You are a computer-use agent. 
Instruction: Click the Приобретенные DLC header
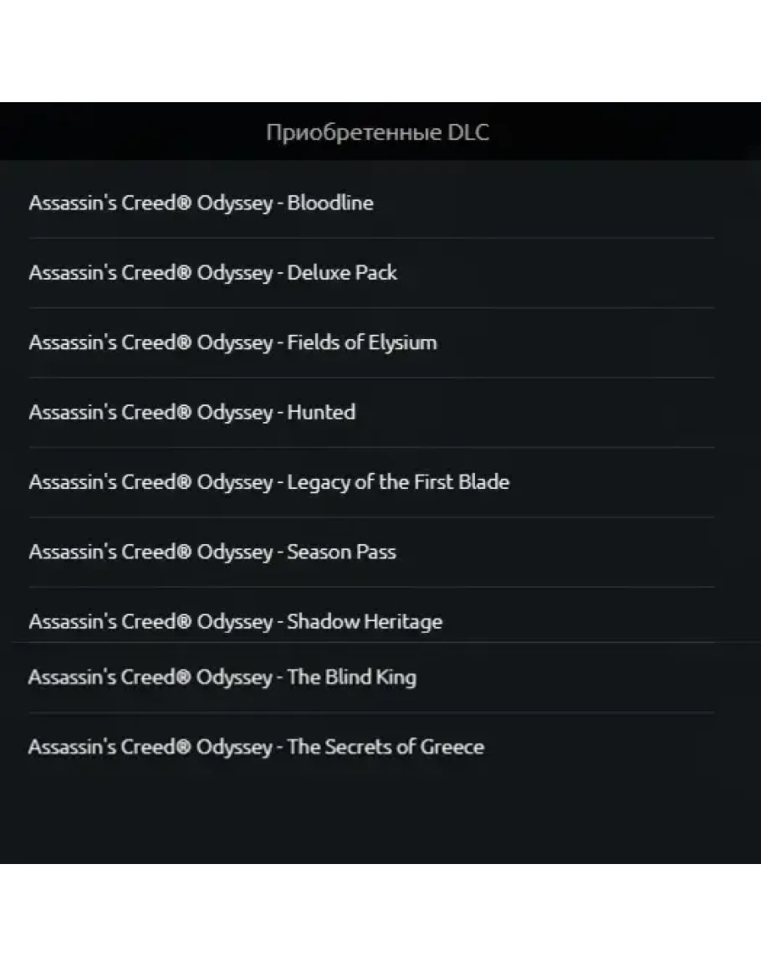pos(377,132)
